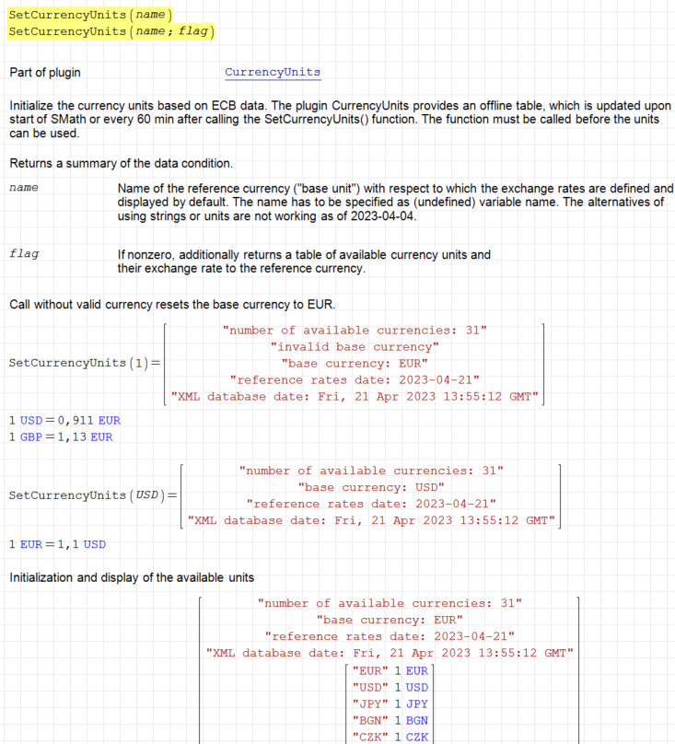Click the italic 'name' parameter label
Viewport: 675px width, 744px height.
pos(24,188)
